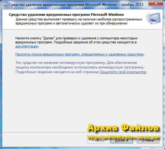The image size is (165, 149).
Task: Click the paragraph beginning Нажмите кнопку Далее
Action: pyautogui.click(x=77, y=42)
